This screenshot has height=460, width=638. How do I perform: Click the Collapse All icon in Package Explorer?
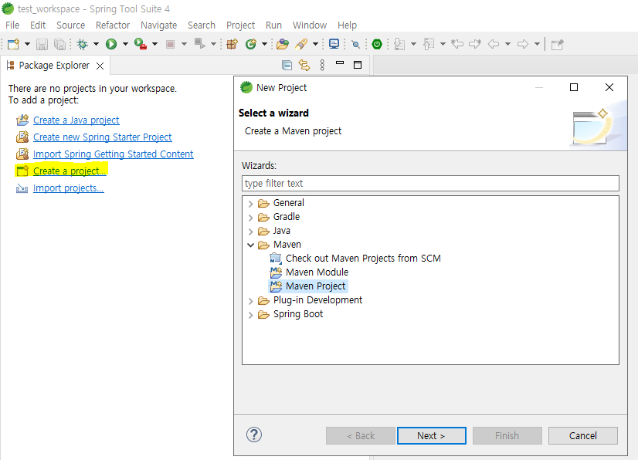[x=287, y=65]
